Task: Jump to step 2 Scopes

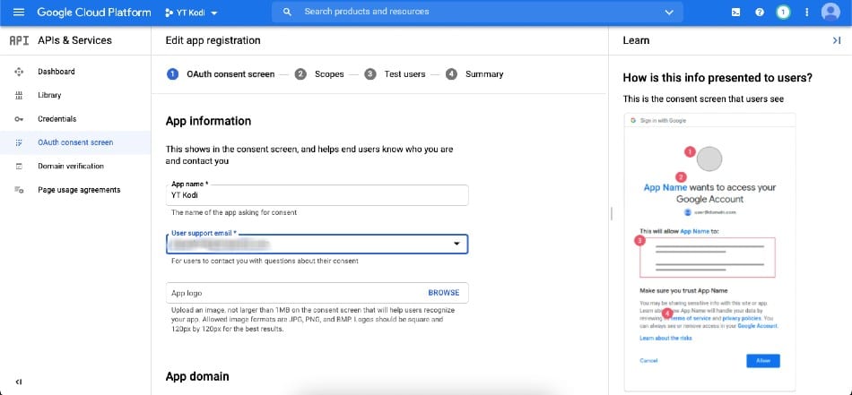Action: click(x=319, y=74)
